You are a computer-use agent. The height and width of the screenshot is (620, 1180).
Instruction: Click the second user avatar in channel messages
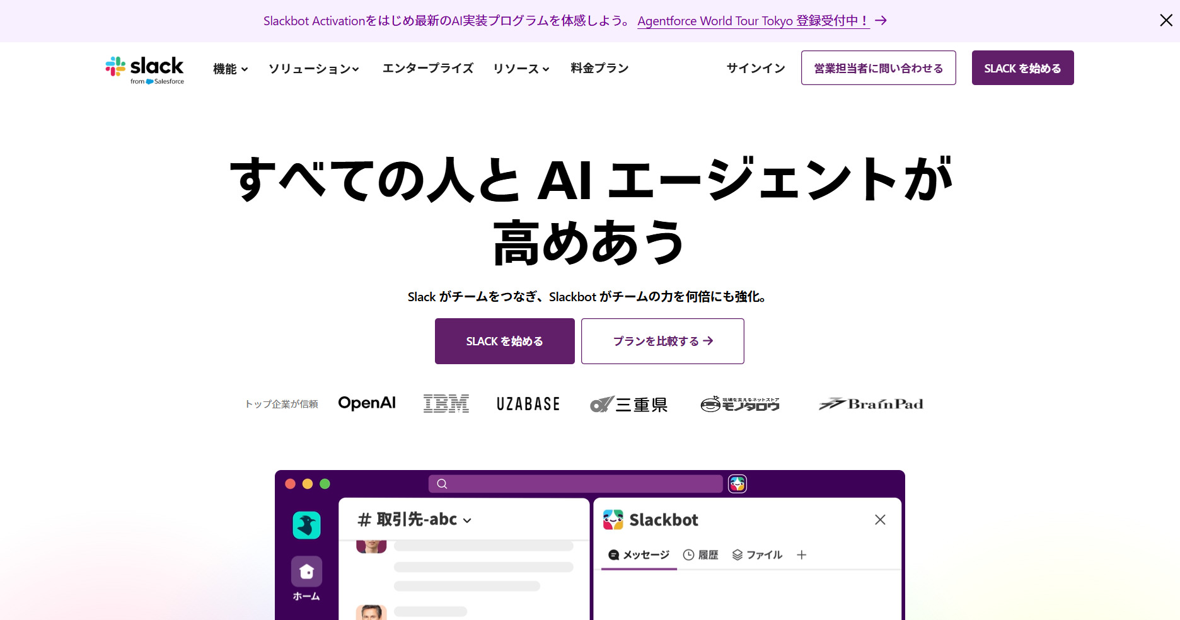(371, 612)
